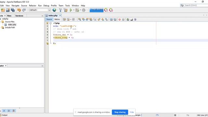Open the Source menu

pyautogui.click(x=24, y=6)
